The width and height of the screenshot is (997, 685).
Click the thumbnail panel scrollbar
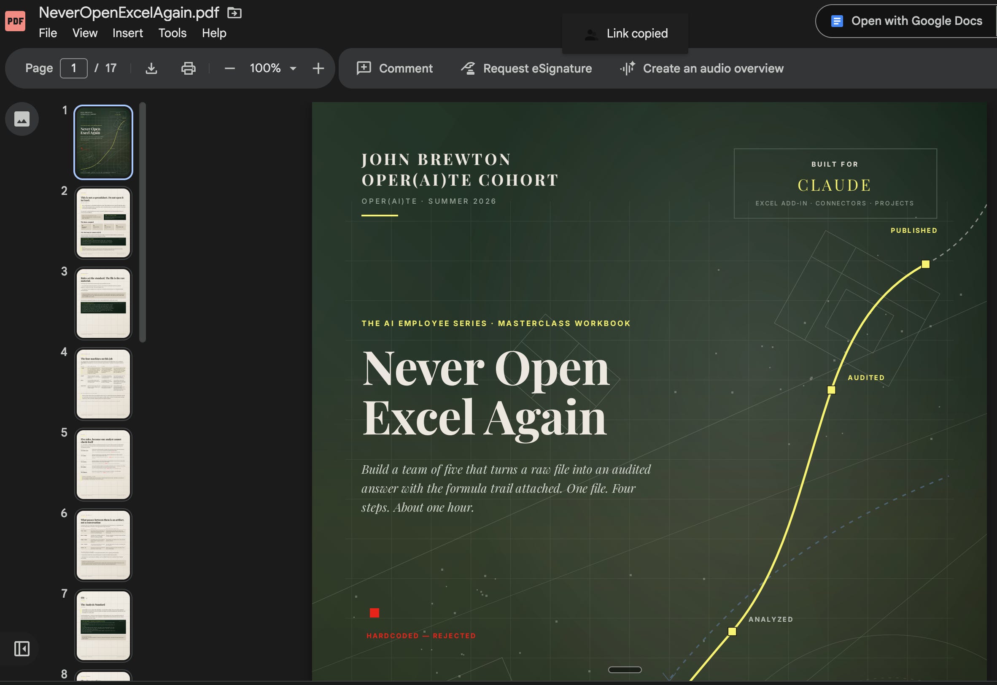[x=143, y=222]
